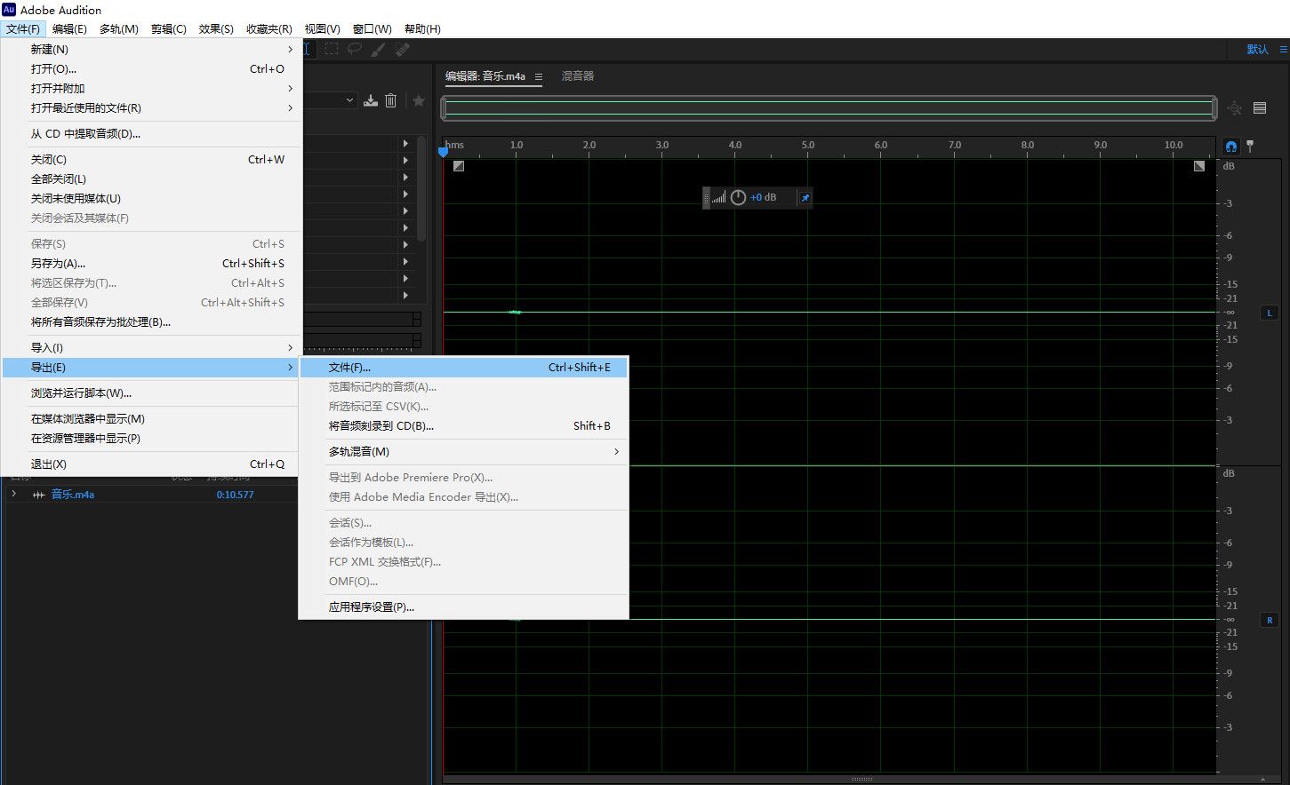Click the waveform icon beside 音乐.m4a
Image resolution: width=1290 pixels, height=785 pixels.
(x=38, y=495)
